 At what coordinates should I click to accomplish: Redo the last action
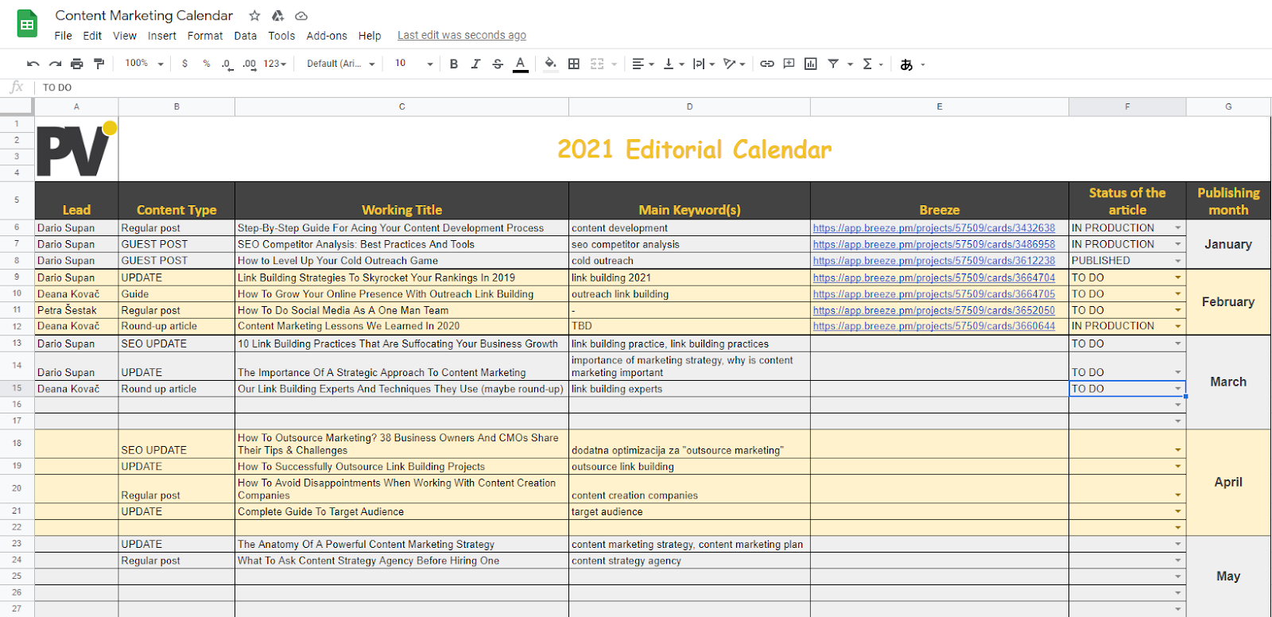pyautogui.click(x=55, y=64)
